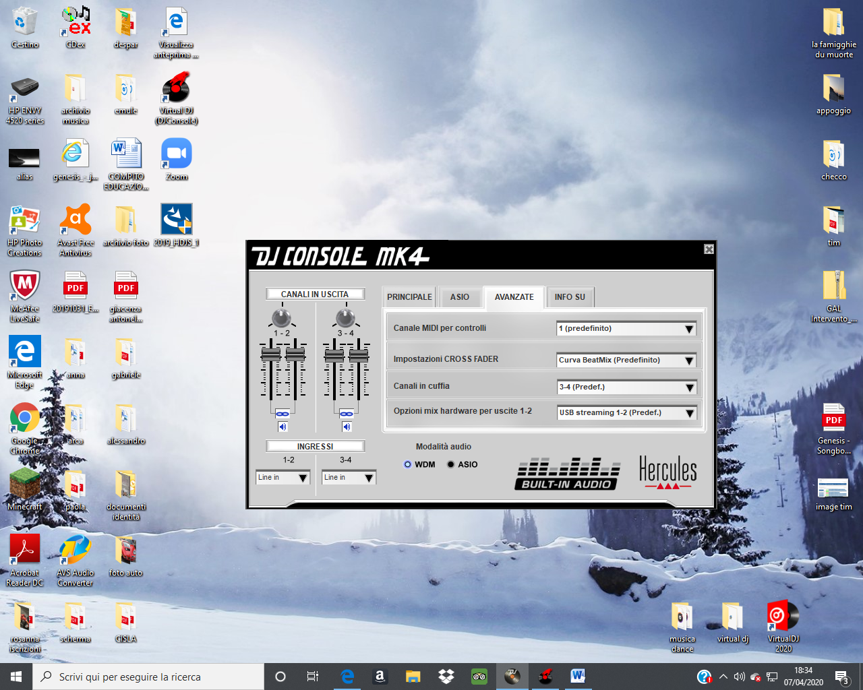Image resolution: width=863 pixels, height=690 pixels.
Task: Click the INGRESSI header label
Action: tap(315, 446)
